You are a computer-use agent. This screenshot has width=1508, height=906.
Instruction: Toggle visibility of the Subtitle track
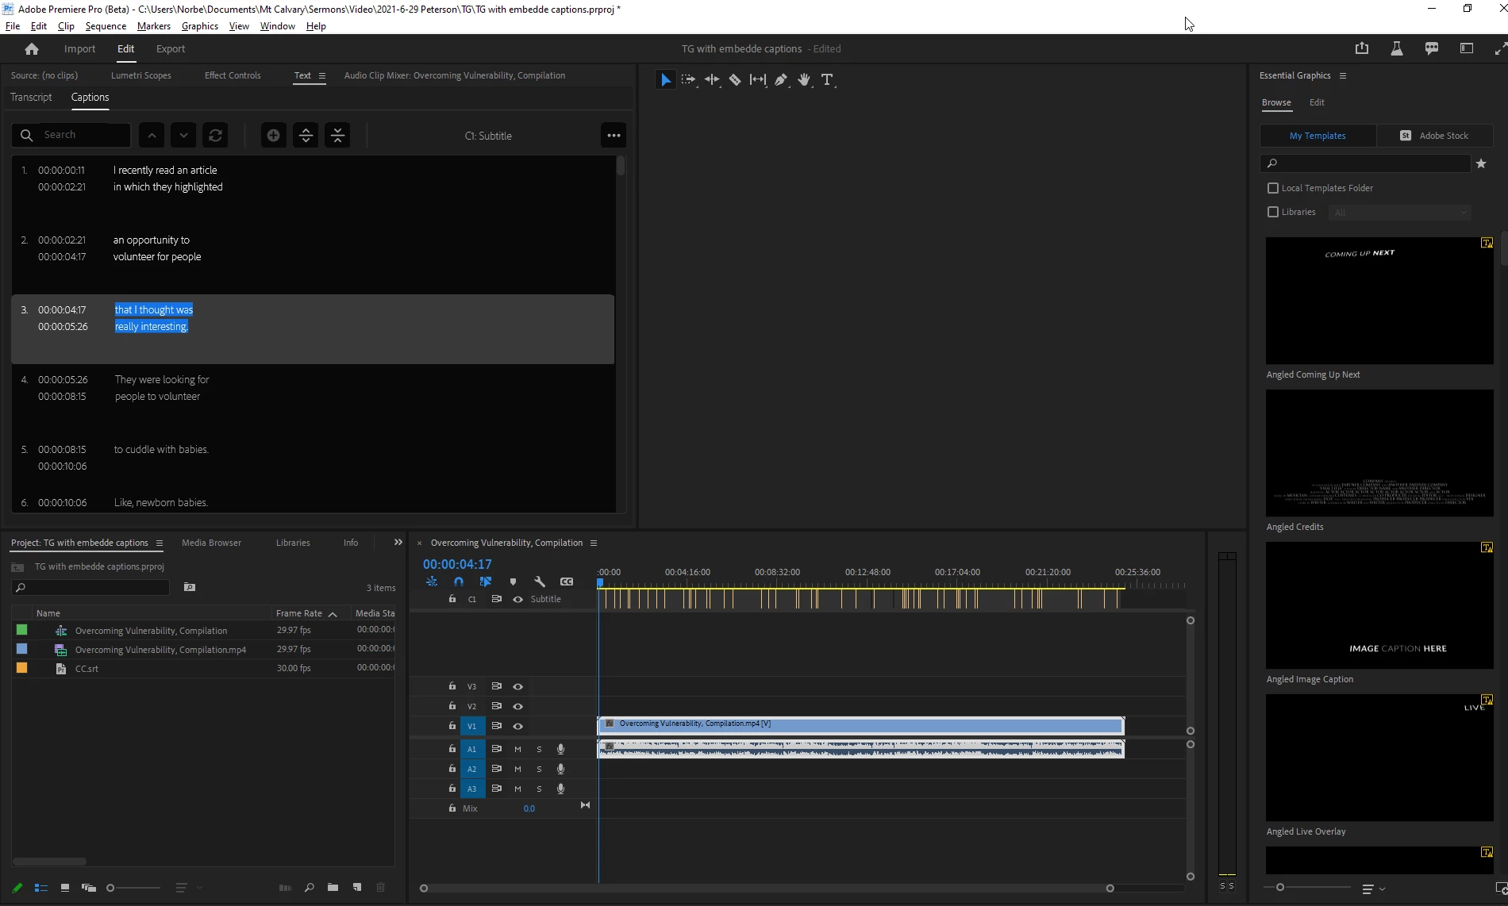(x=517, y=599)
